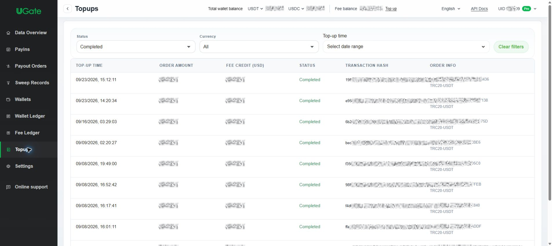This screenshot has height=246, width=552.
Task: Click the Fee Ledger icon
Action: coord(8,133)
